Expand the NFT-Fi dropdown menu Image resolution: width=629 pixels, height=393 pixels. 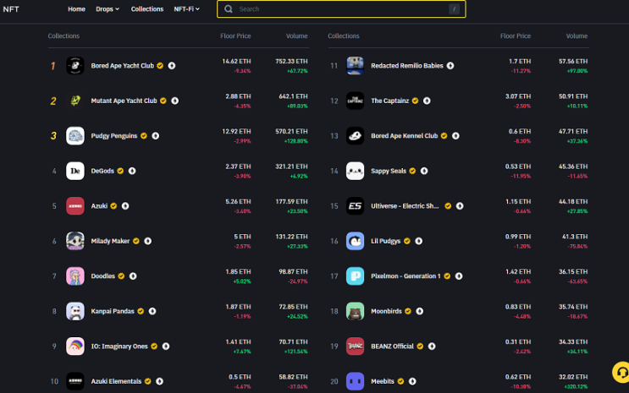pos(186,8)
